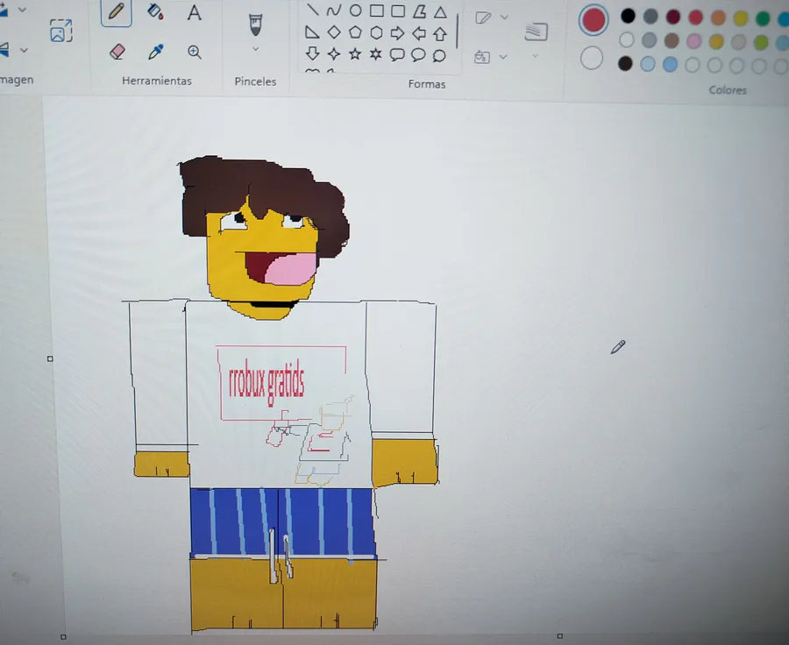This screenshot has height=645, width=789.
Task: Choose the Line shape
Action: (312, 10)
